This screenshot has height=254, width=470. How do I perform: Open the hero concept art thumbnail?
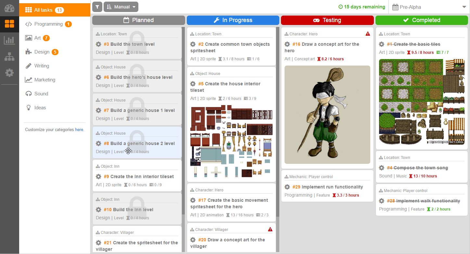coord(327,115)
